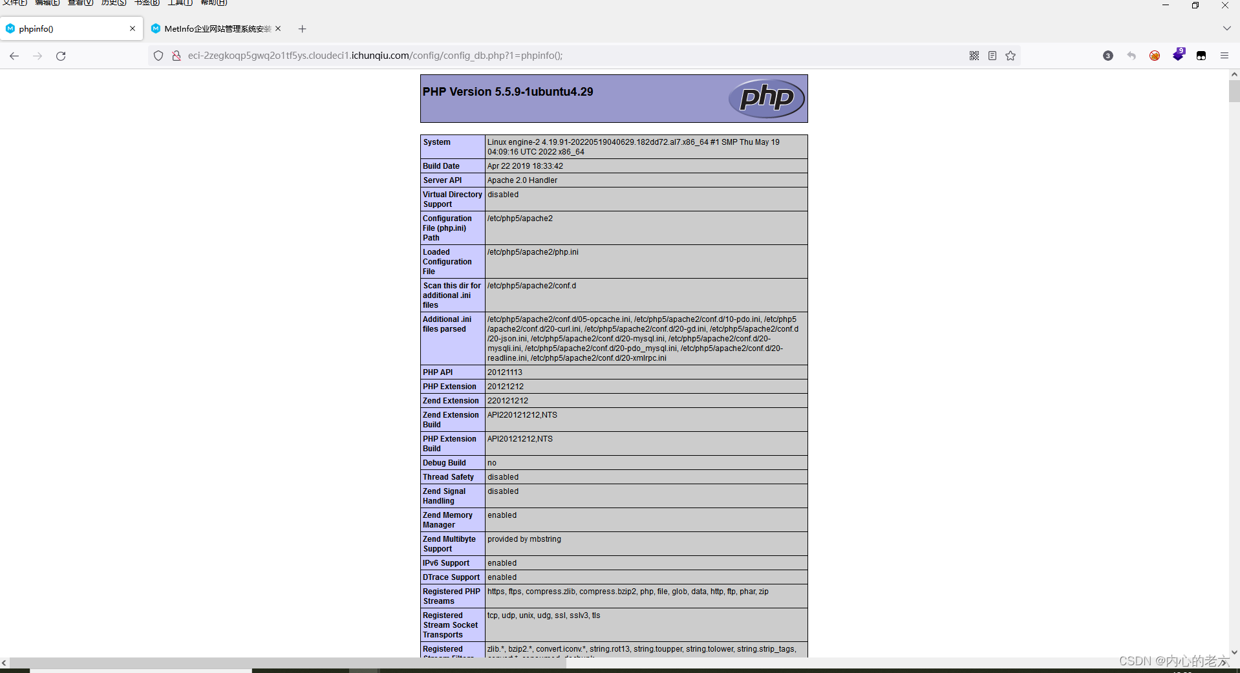Open the black Tampermonkey extension icon
Image resolution: width=1240 pixels, height=673 pixels.
tap(1201, 56)
